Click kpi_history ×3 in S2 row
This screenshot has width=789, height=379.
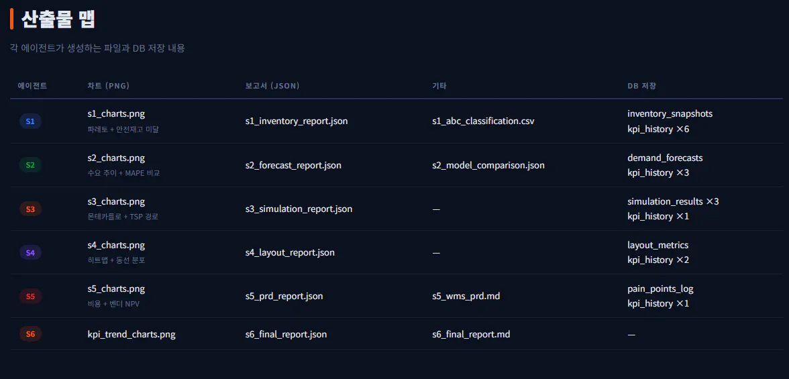[x=658, y=172]
